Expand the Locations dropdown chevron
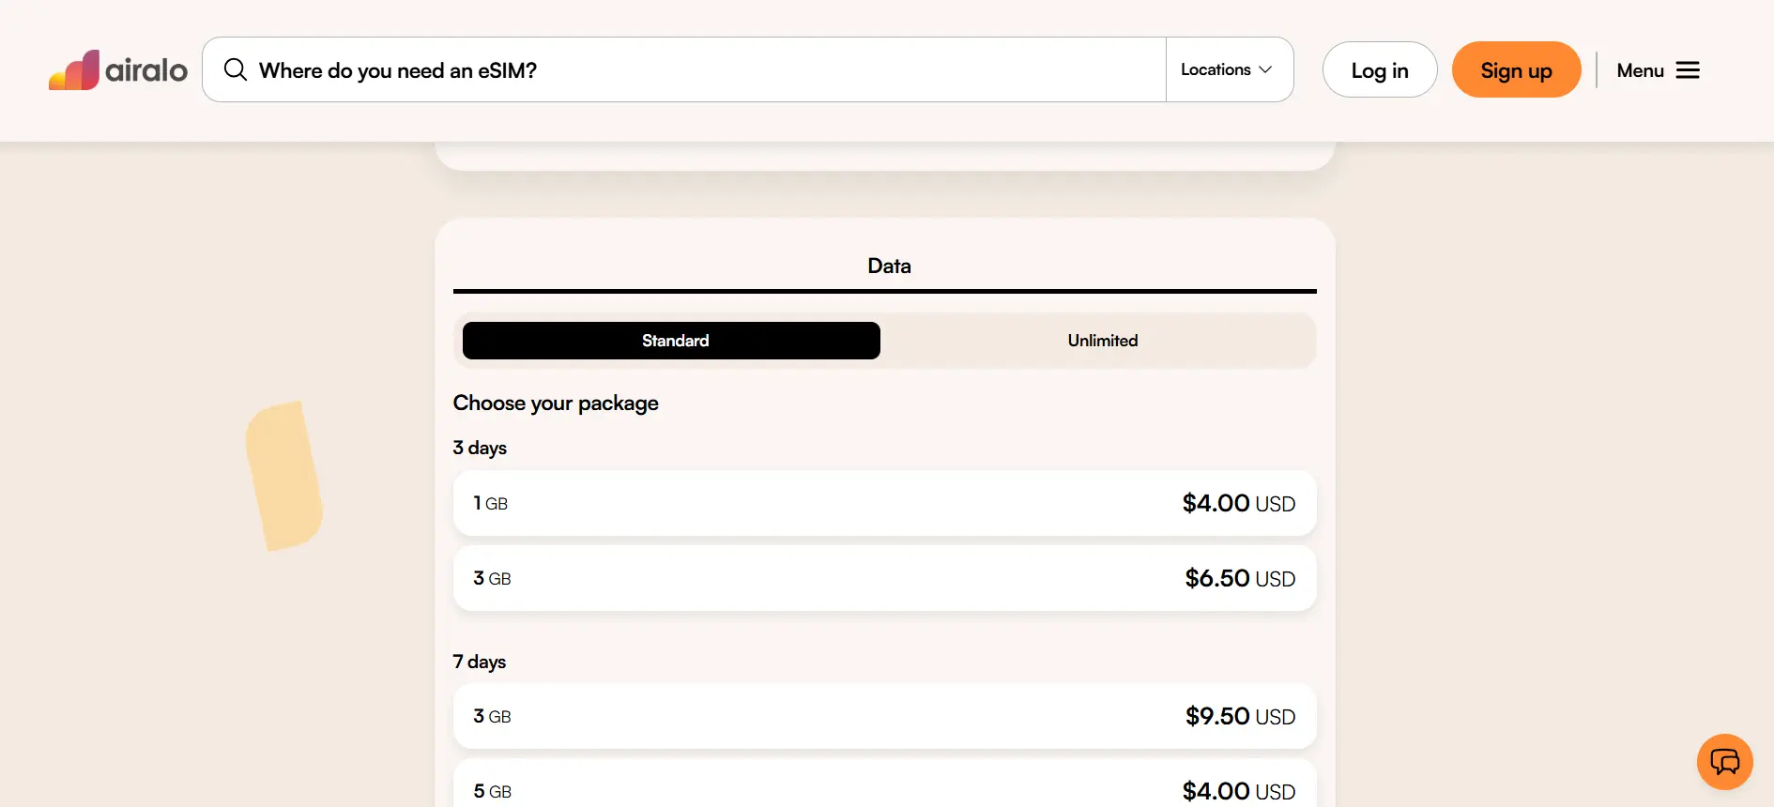This screenshot has width=1774, height=807. coord(1265,69)
